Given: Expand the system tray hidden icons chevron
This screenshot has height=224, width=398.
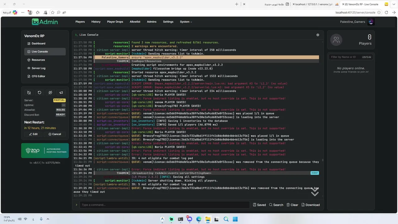Looking at the screenshot, I should click(48, 219).
